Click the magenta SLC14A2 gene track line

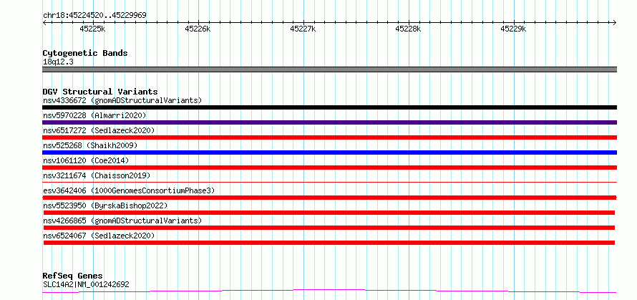click(329, 291)
